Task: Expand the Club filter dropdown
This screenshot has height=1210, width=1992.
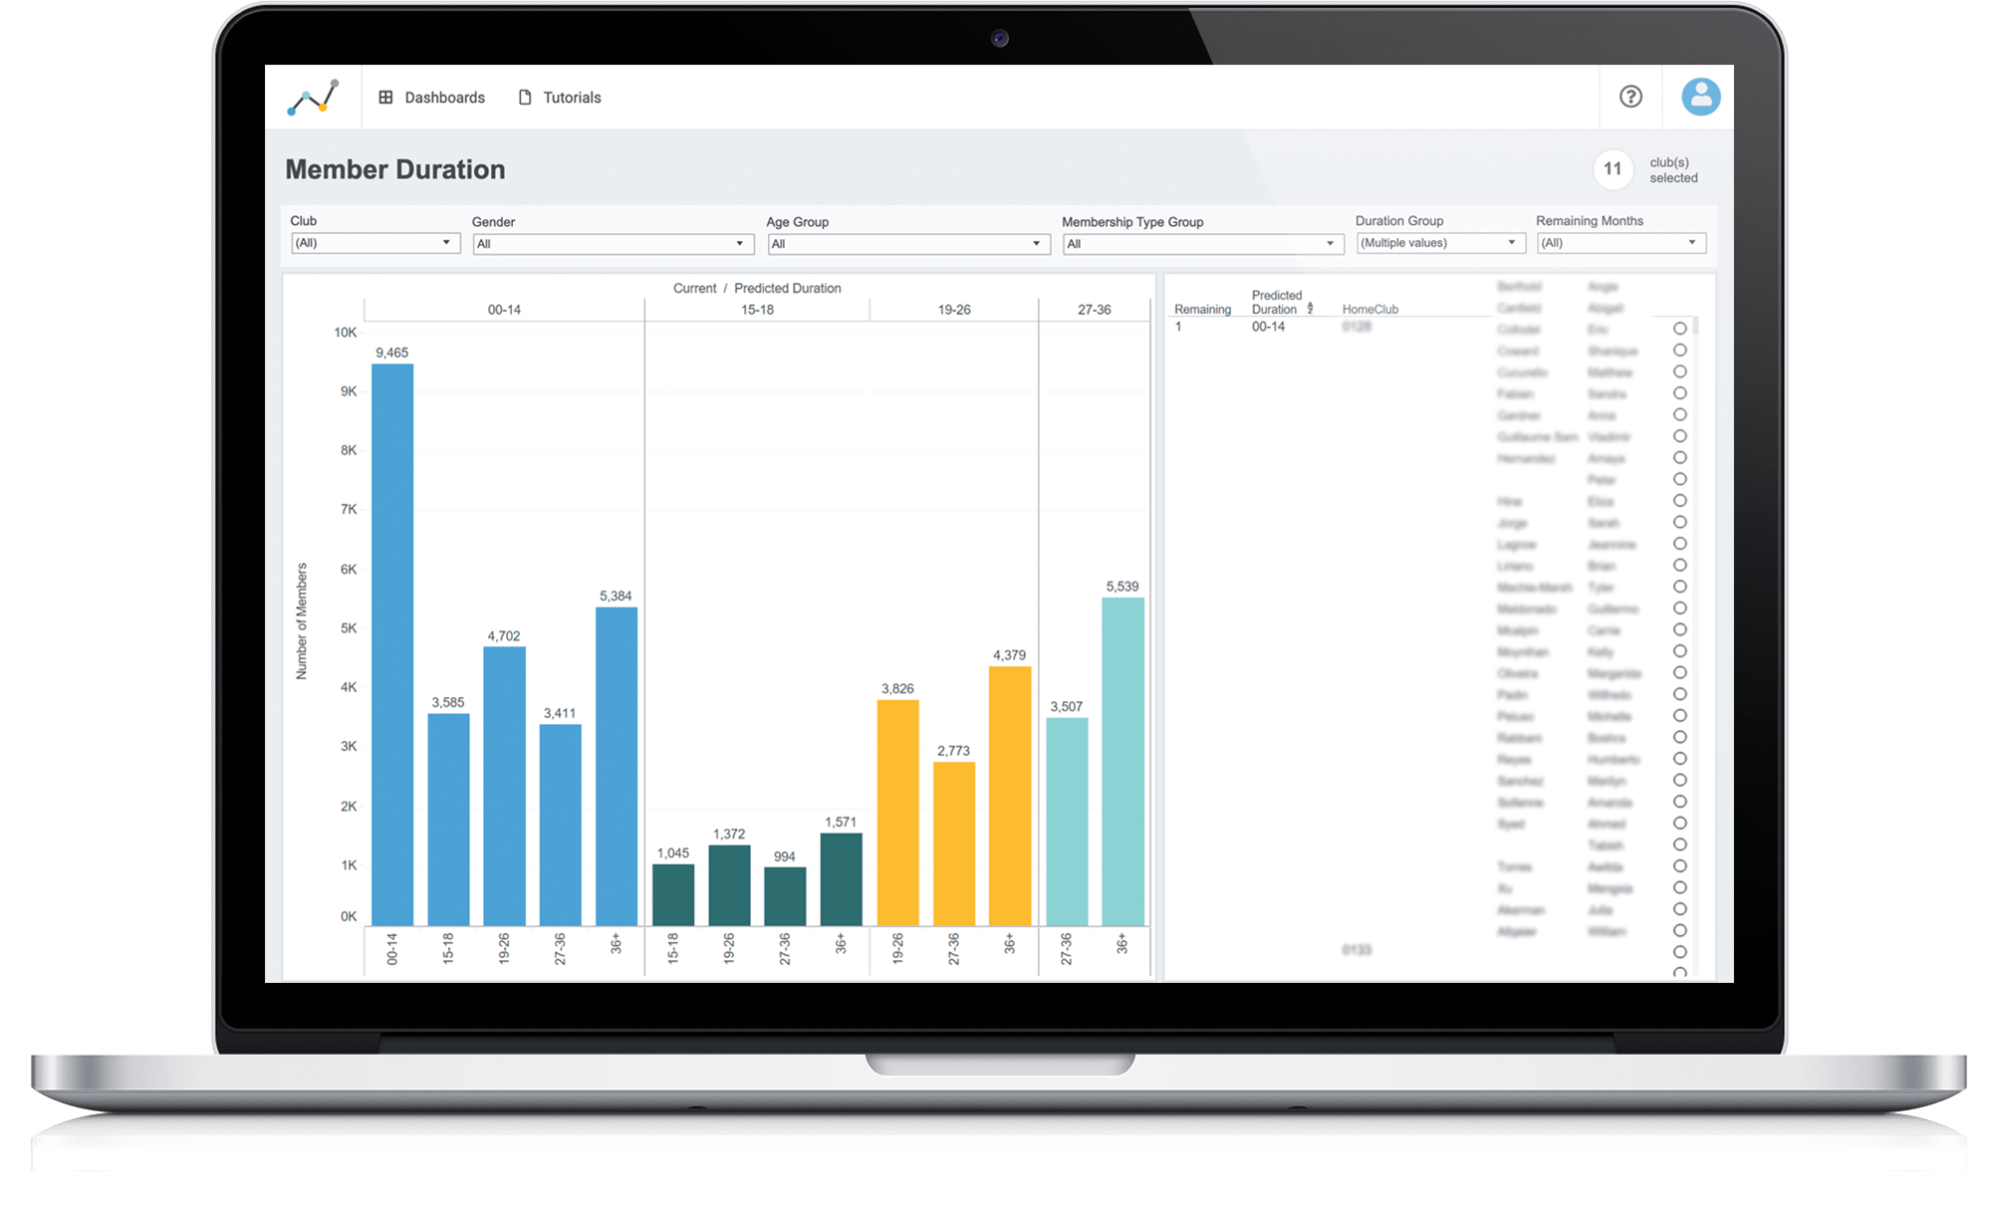Action: pyautogui.click(x=375, y=243)
